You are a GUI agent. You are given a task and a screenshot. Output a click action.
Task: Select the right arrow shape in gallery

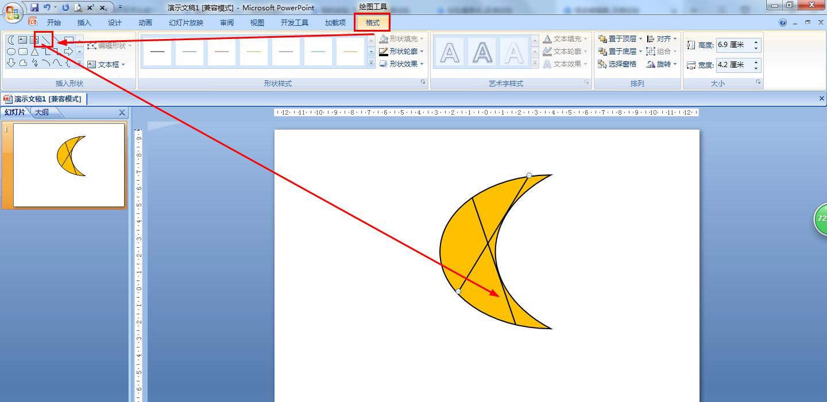pyautogui.click(x=68, y=52)
